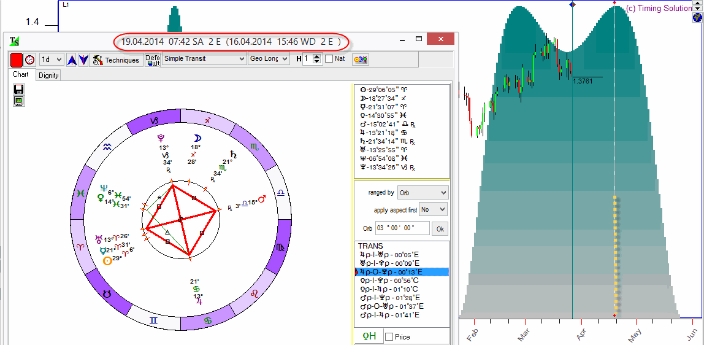Click the monitor icon below save
The width and height of the screenshot is (704, 345).
[x=18, y=101]
